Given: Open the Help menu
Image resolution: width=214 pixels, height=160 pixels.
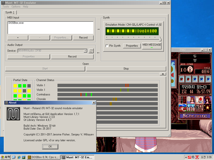Looking at the screenshot, I should (x=25, y=7).
